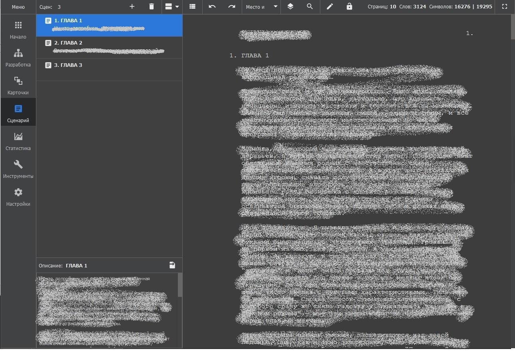Go to the Настройки settings section

point(18,197)
